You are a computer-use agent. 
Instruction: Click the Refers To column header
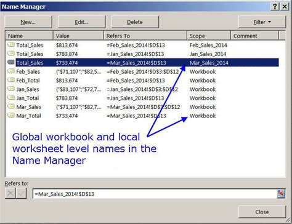click(145, 36)
